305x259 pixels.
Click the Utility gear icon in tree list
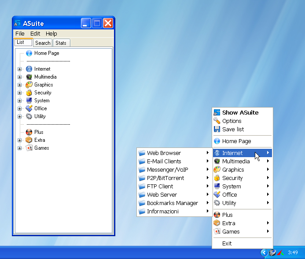(29, 116)
